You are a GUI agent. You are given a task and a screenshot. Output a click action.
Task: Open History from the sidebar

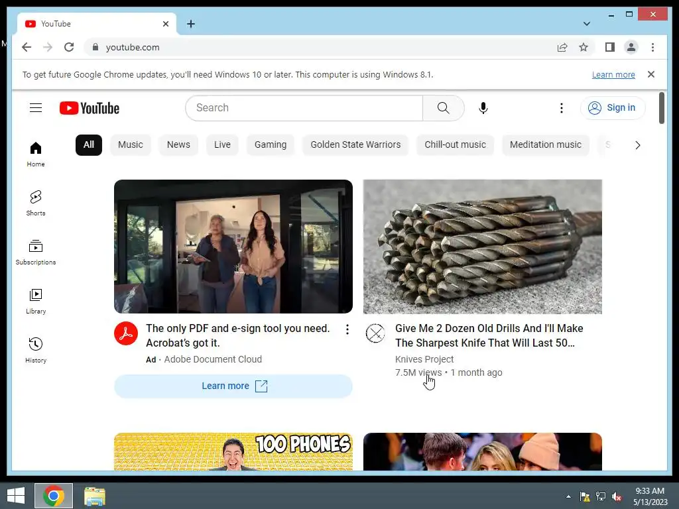click(36, 350)
